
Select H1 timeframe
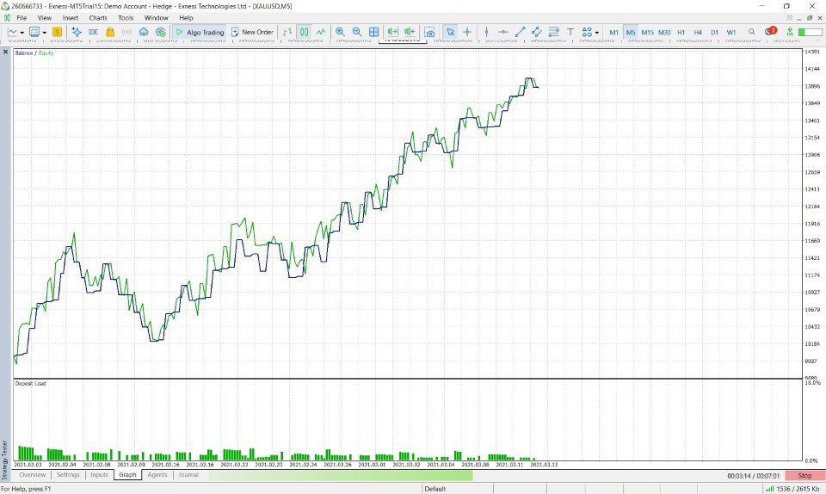681,33
